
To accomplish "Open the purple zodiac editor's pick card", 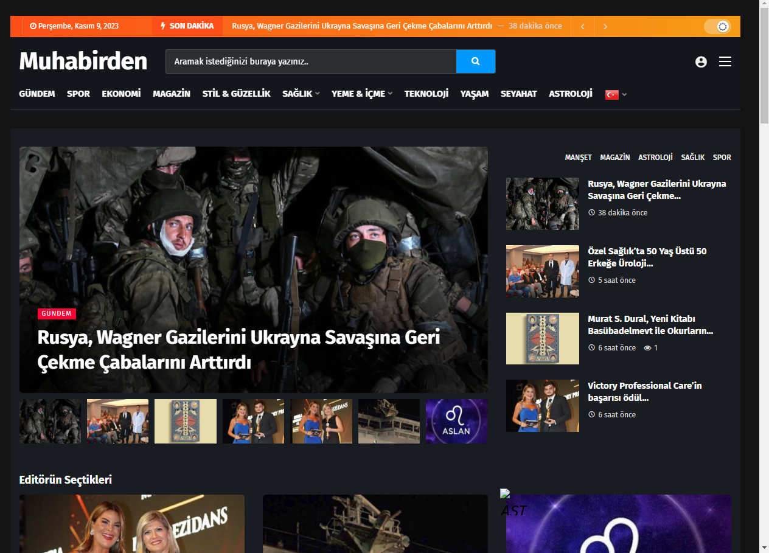I will 619,524.
